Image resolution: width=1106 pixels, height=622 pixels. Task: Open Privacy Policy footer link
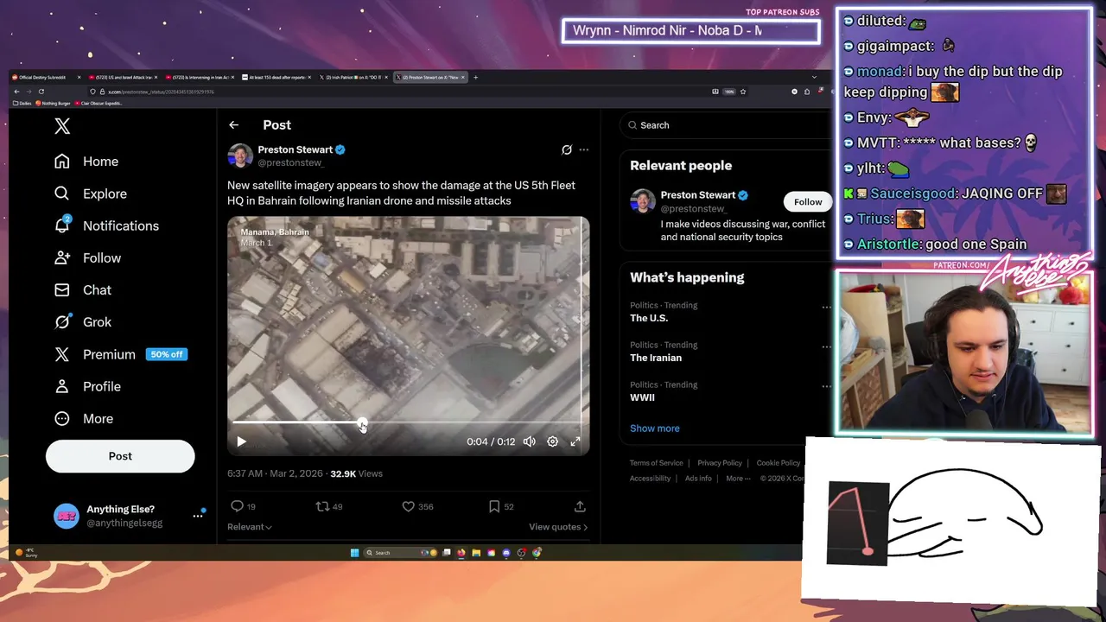720,463
